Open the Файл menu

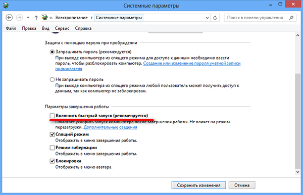[11, 28]
